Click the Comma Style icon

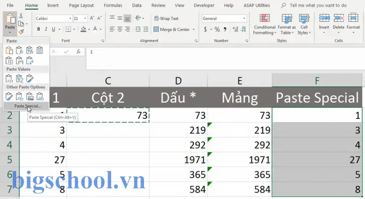click(x=225, y=29)
